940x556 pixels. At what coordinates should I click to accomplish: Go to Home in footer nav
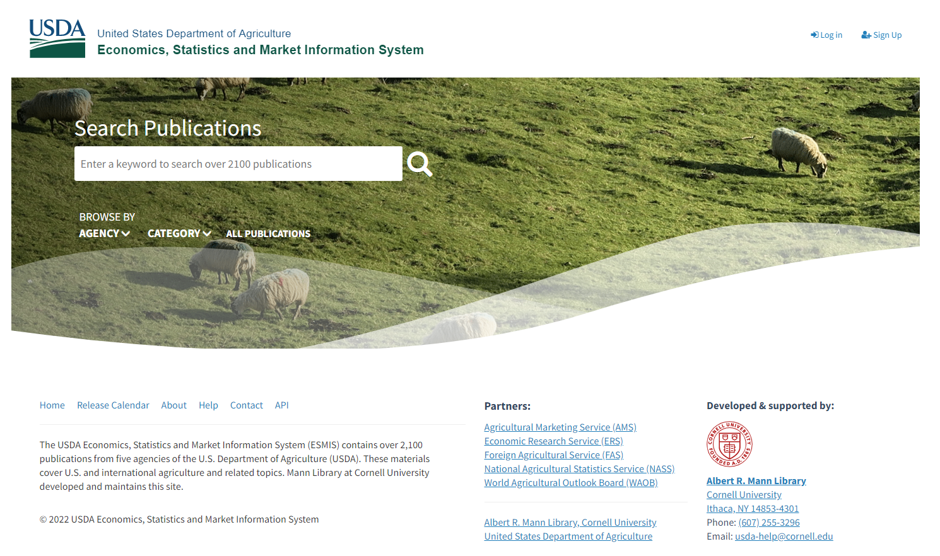pyautogui.click(x=52, y=405)
